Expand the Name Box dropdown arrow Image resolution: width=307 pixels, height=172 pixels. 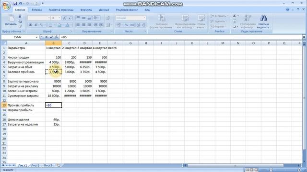click(36, 37)
